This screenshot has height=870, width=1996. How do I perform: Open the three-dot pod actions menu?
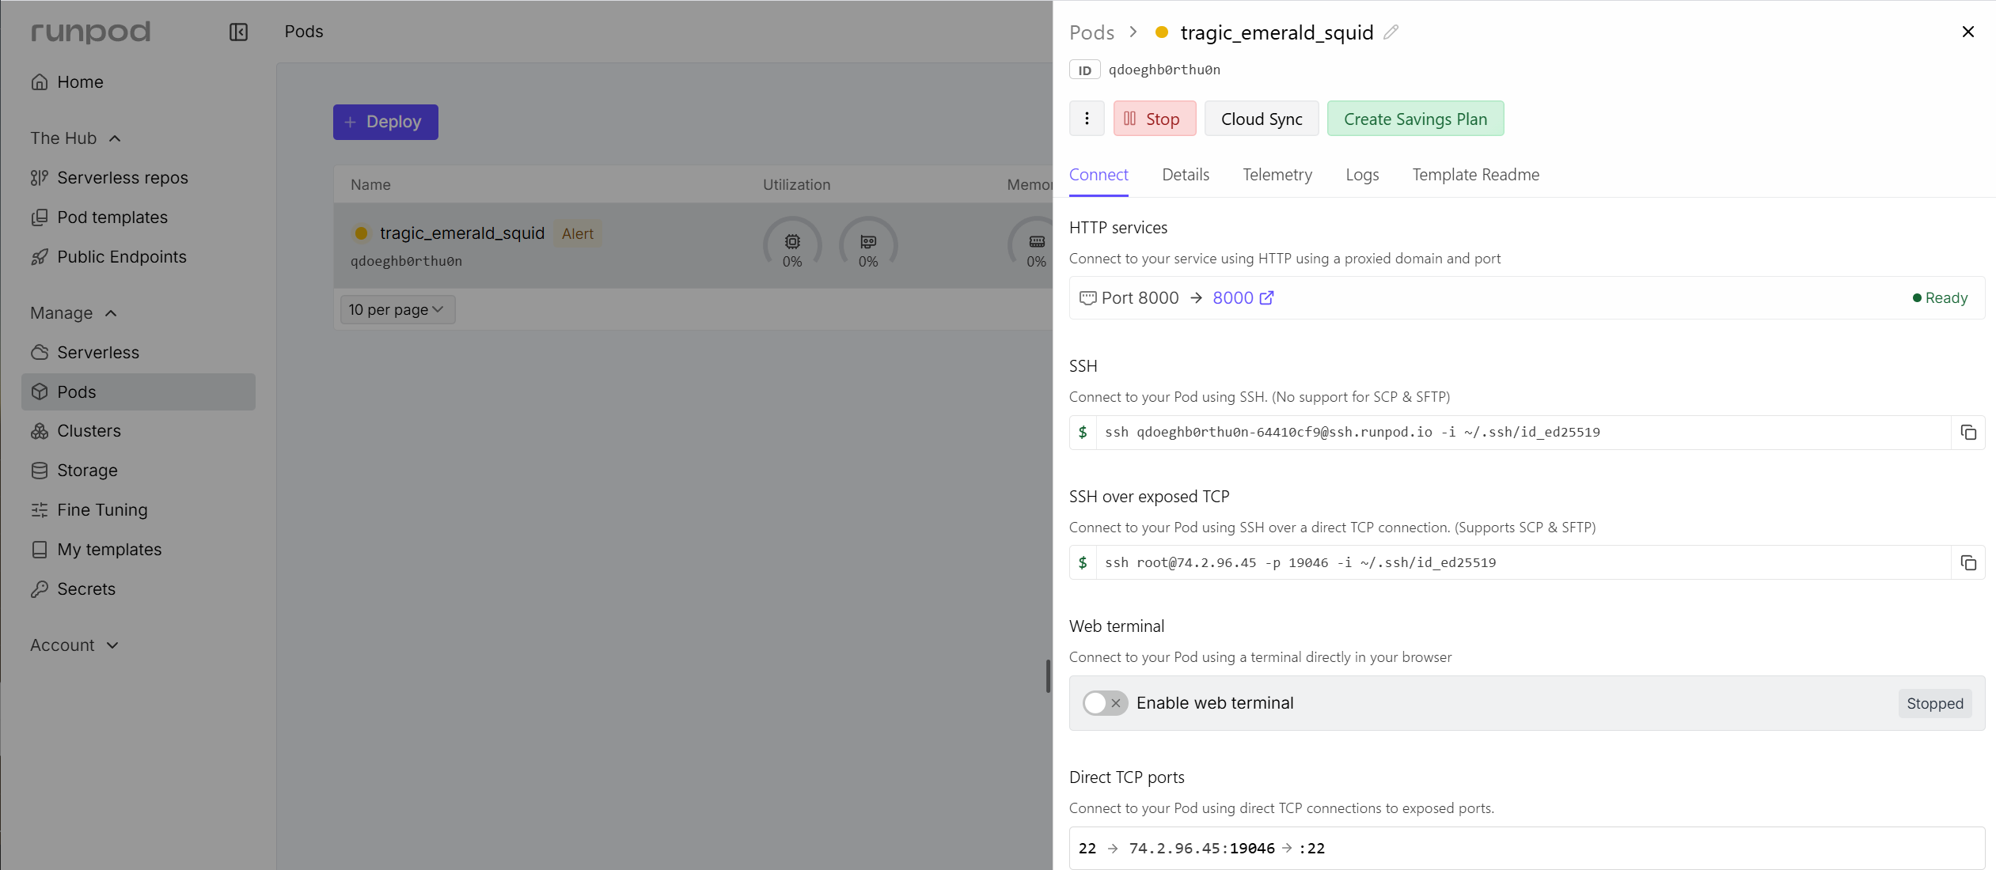click(x=1087, y=119)
